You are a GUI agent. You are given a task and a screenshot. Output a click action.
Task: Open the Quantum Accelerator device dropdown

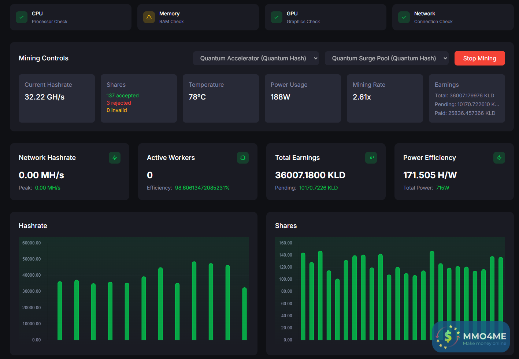pyautogui.click(x=256, y=58)
